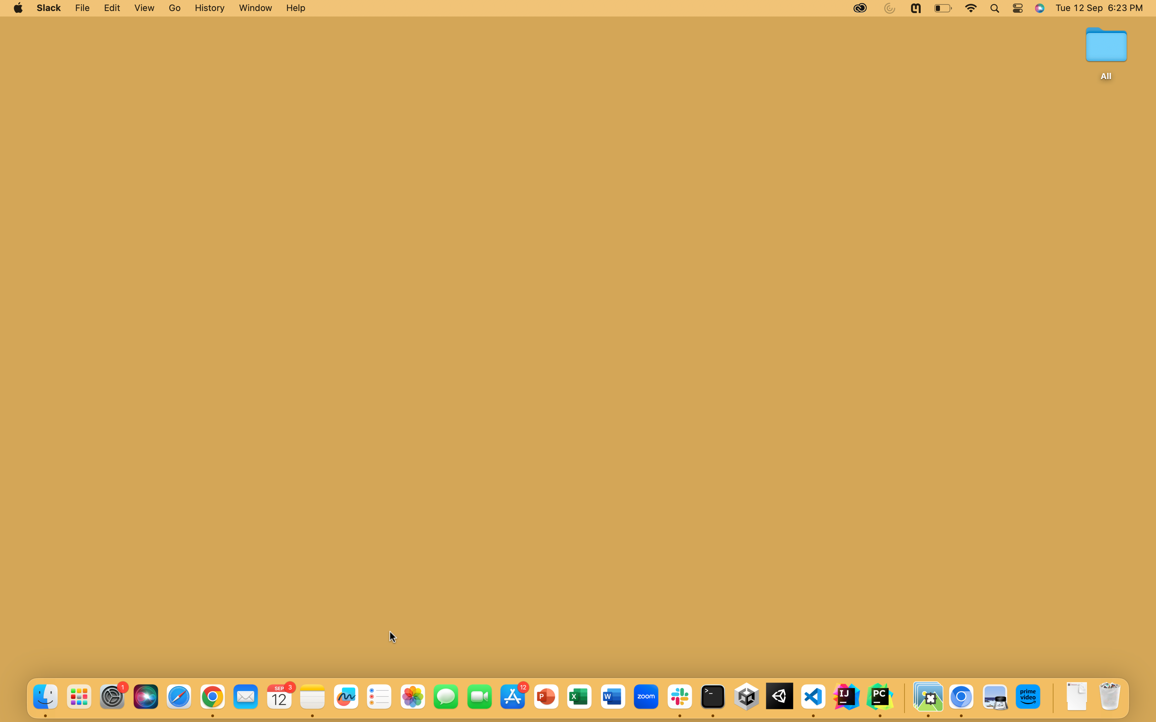Activate Siri from the menu bar
1156x722 pixels.
tap(1039, 8)
